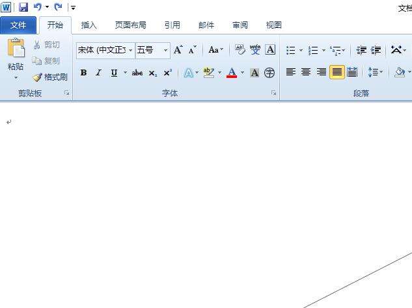Open the 引用 tab

[172, 25]
